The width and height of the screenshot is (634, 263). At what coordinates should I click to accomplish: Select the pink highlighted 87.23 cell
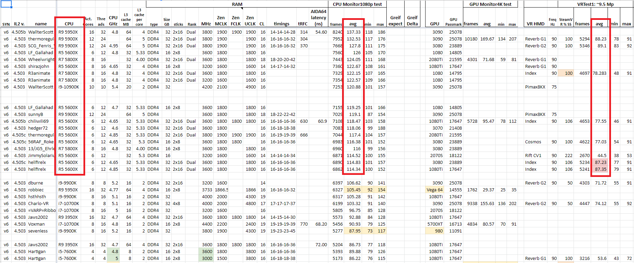tap(600, 162)
